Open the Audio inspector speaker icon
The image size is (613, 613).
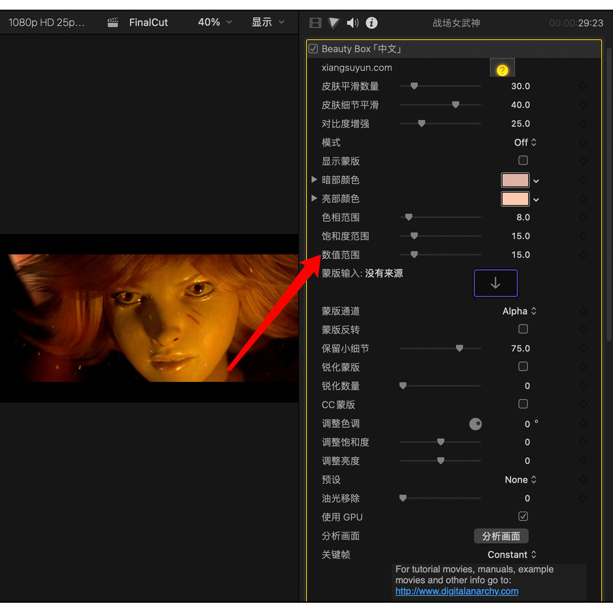click(x=352, y=23)
